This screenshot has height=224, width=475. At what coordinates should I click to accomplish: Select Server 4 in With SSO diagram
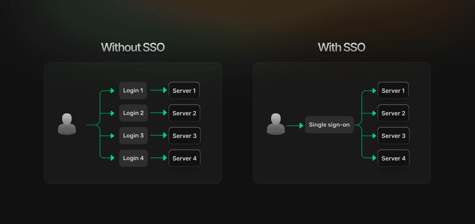click(394, 158)
